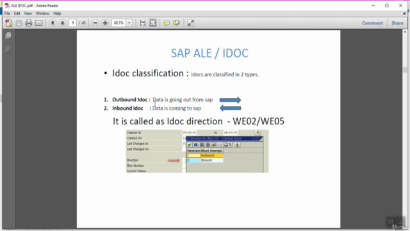Click the pause control in the corner
This screenshot has width=410, height=231.
pyautogui.click(x=390, y=222)
